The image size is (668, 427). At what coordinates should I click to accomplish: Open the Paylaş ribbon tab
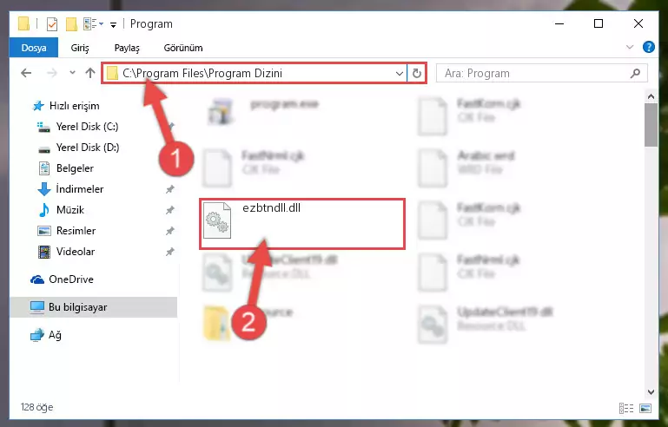point(127,48)
